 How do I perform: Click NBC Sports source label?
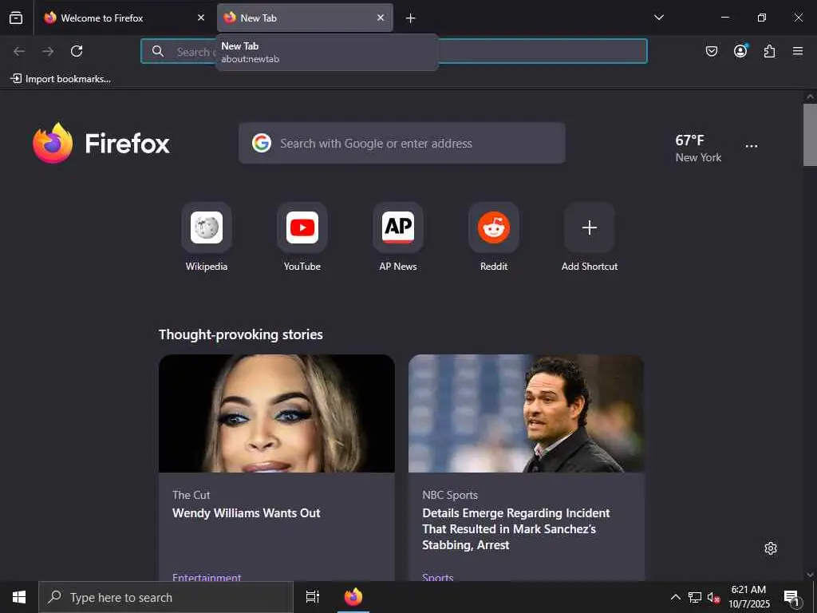pyautogui.click(x=450, y=495)
